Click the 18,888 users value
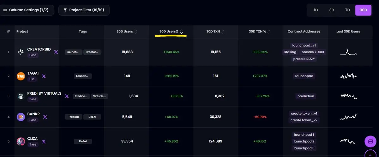Viewport: 379px width, 157px height. pos(127,52)
